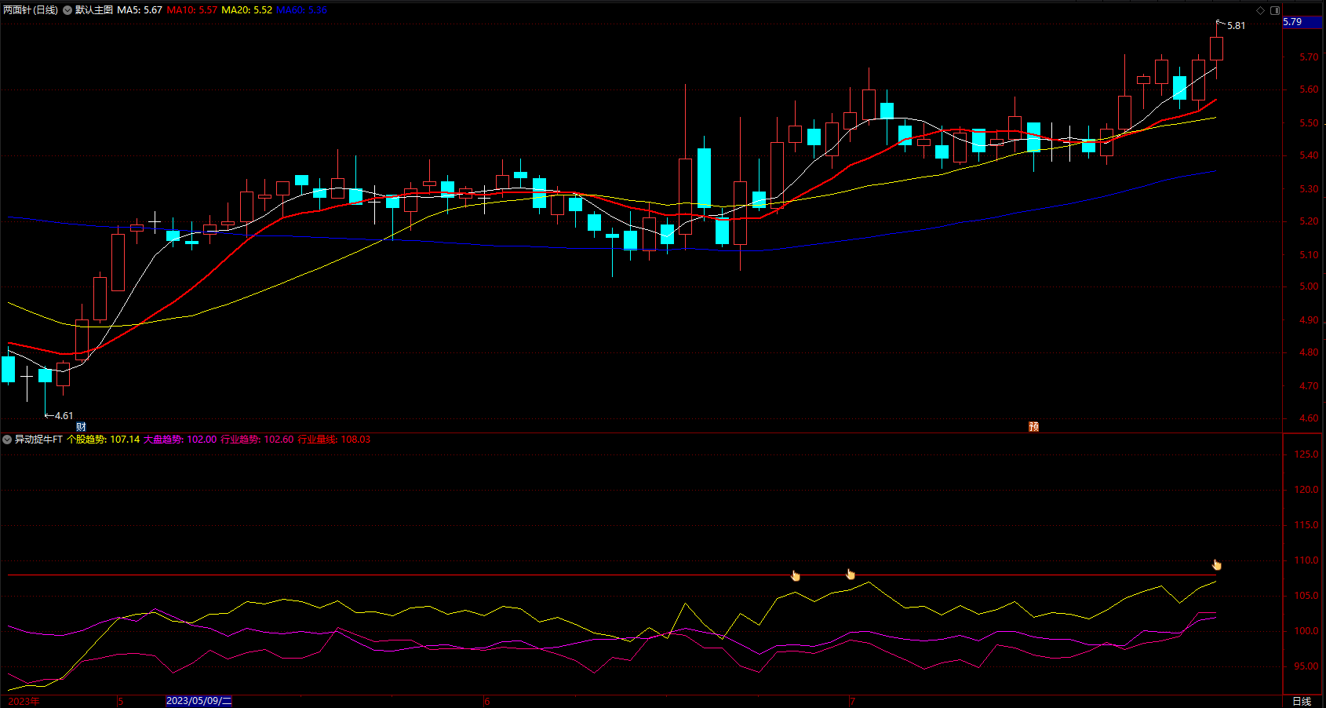The height and width of the screenshot is (708, 1326).
Task: Select the MA10: 5.57 indicator label
Action: click(191, 10)
